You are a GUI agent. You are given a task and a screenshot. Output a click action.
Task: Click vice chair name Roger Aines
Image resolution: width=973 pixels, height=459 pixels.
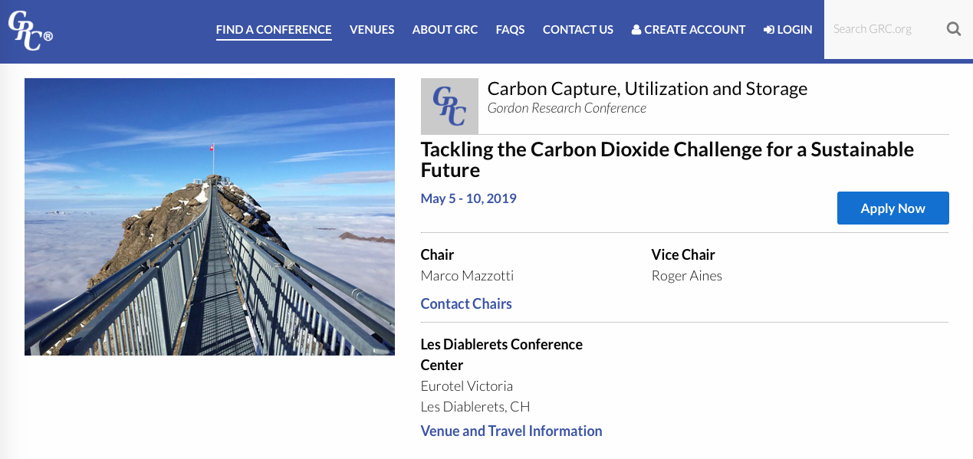(x=686, y=276)
